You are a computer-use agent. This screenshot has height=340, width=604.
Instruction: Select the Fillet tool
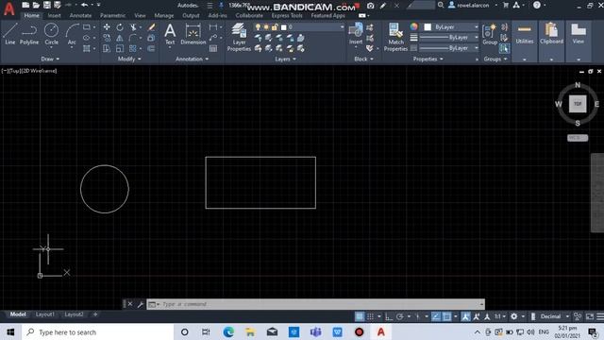click(133, 38)
